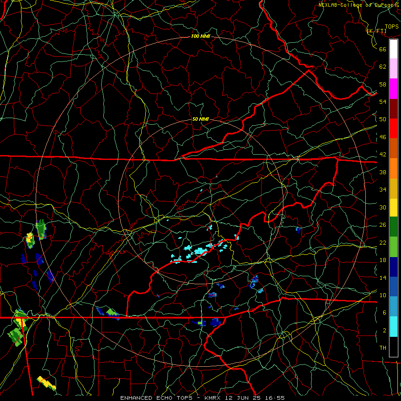Viewport: 401px width, 401px height.
Task: Click the cyan legend swatch
Action: 393,327
